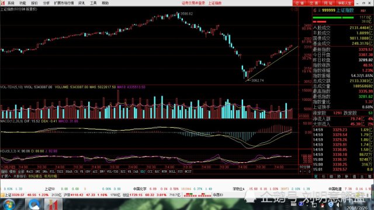Click the volume speaker tray icon
The height and width of the screenshot is (210, 374).
[338, 205]
